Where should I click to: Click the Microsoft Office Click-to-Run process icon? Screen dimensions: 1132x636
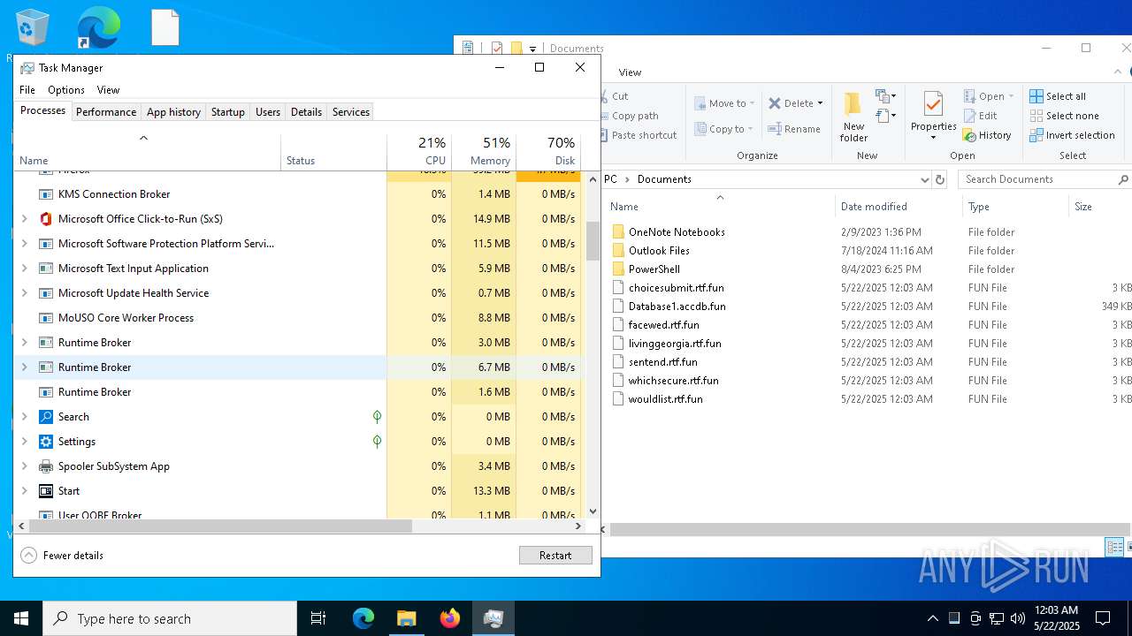tap(46, 219)
